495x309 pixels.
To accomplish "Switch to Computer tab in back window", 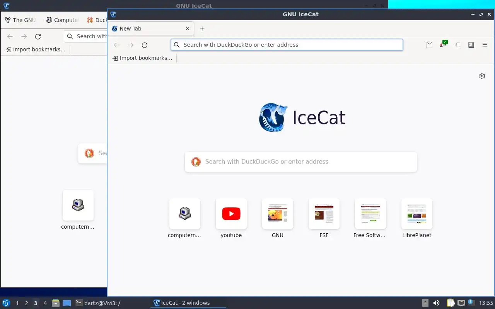I will pos(62,20).
